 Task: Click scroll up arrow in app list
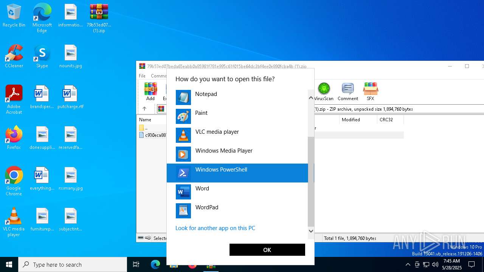(x=311, y=98)
